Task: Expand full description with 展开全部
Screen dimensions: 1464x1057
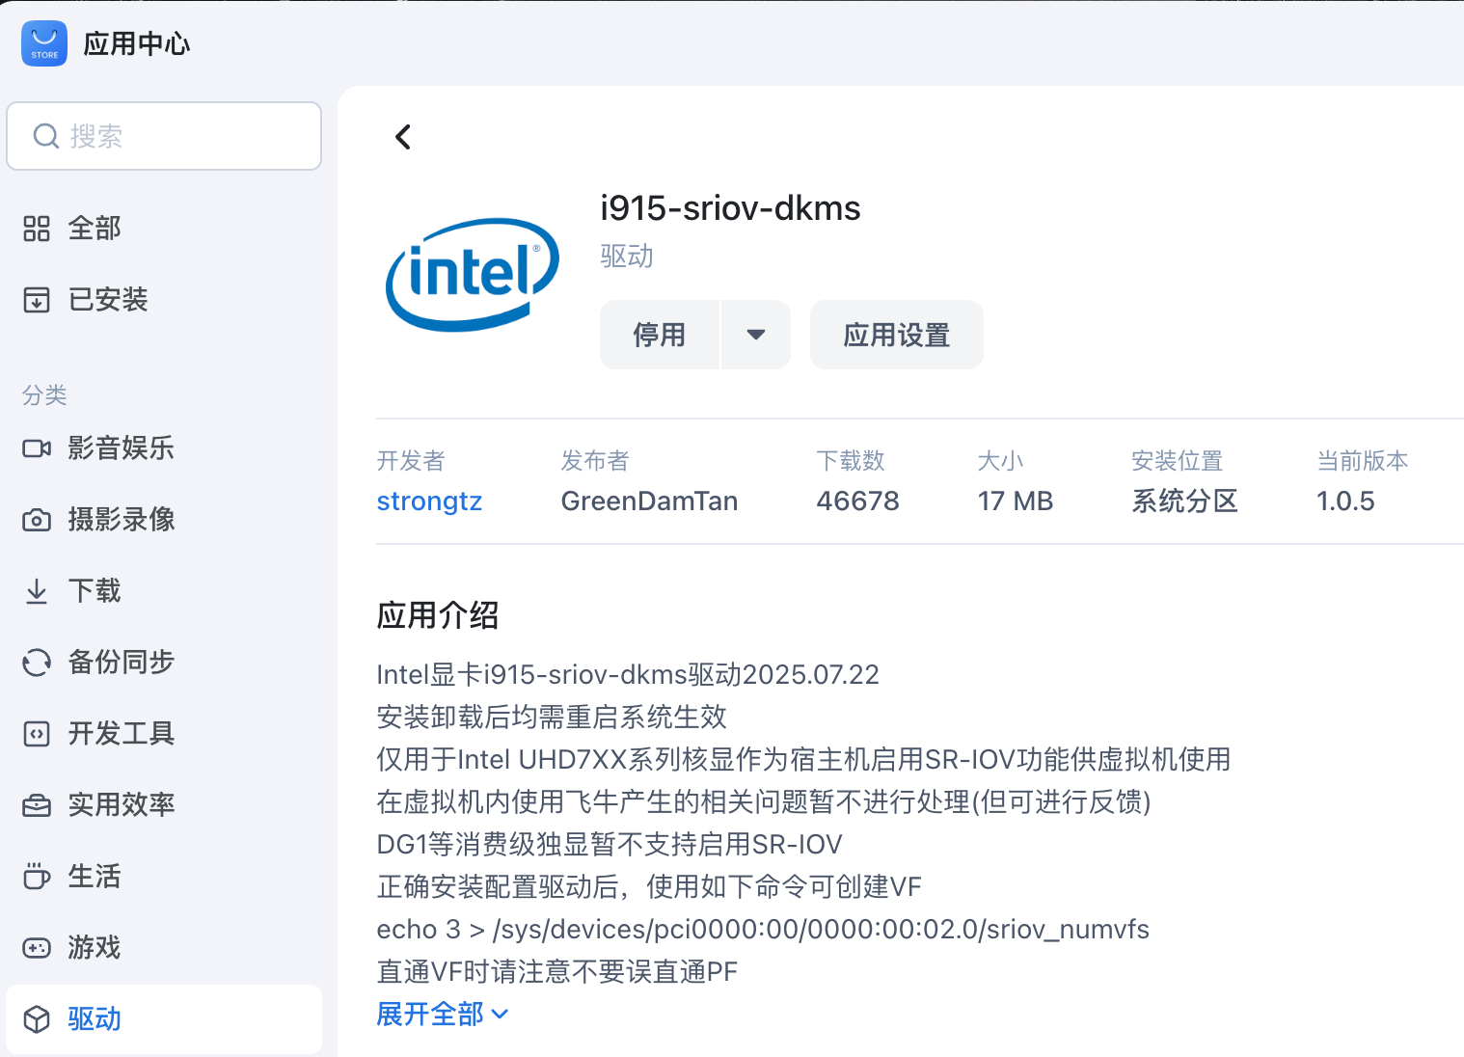Action: 442,1014
